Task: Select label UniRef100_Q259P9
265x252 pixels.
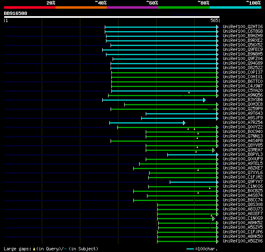Action: point(243,109)
